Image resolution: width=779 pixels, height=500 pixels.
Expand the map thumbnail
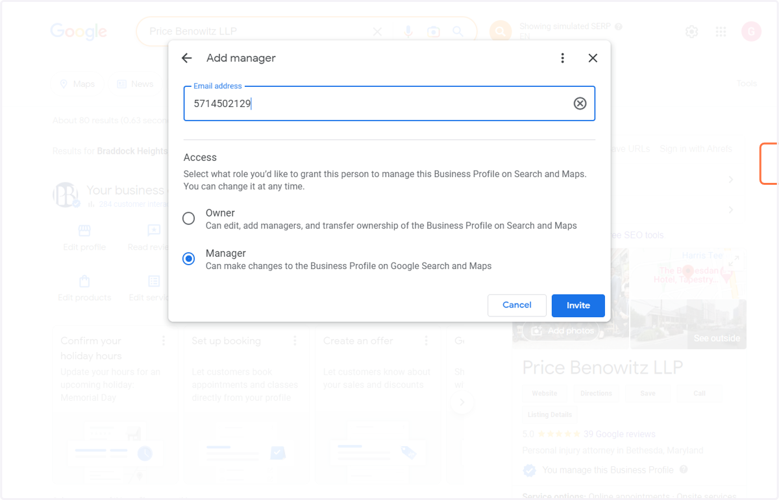click(x=732, y=261)
